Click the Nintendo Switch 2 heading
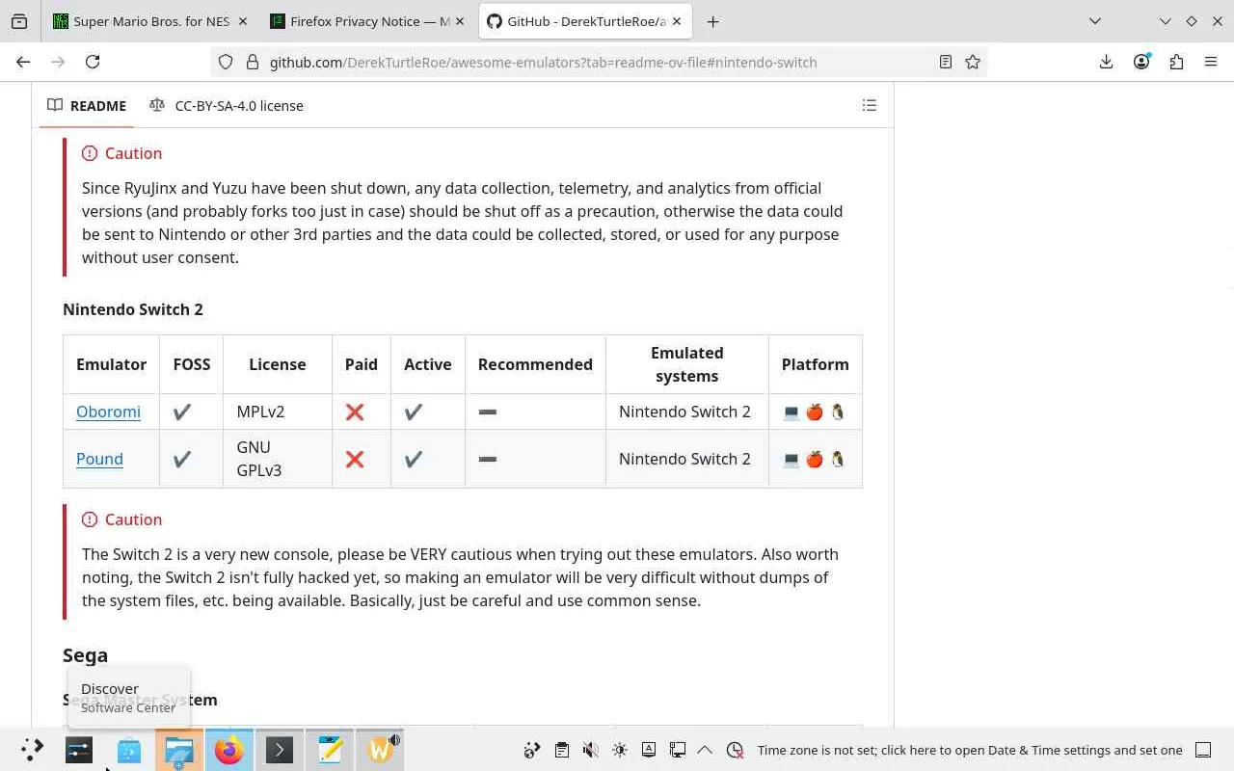Image resolution: width=1234 pixels, height=771 pixels. (133, 309)
